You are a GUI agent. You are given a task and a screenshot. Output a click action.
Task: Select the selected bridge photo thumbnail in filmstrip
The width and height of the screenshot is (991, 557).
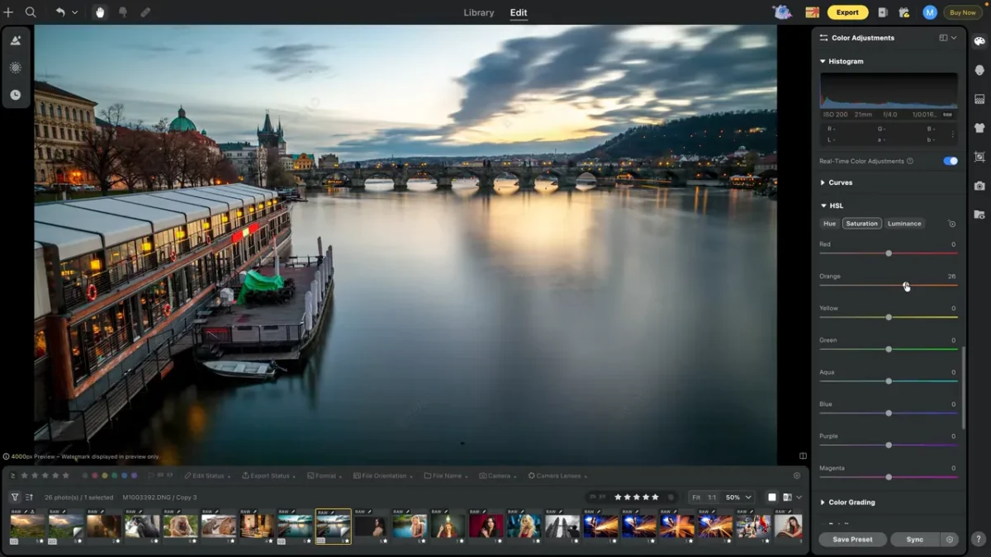[334, 526]
